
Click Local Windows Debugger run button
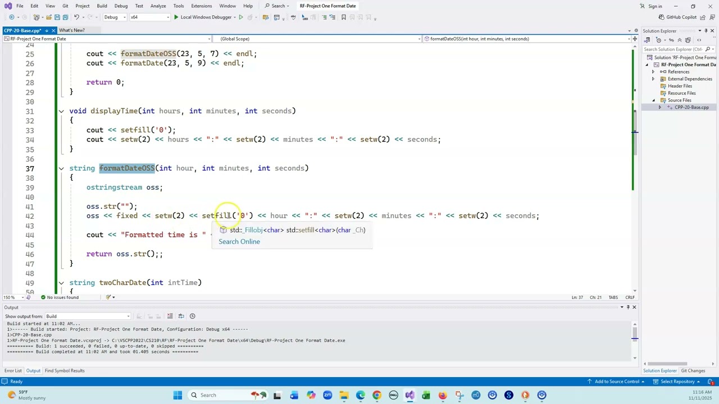click(203, 17)
